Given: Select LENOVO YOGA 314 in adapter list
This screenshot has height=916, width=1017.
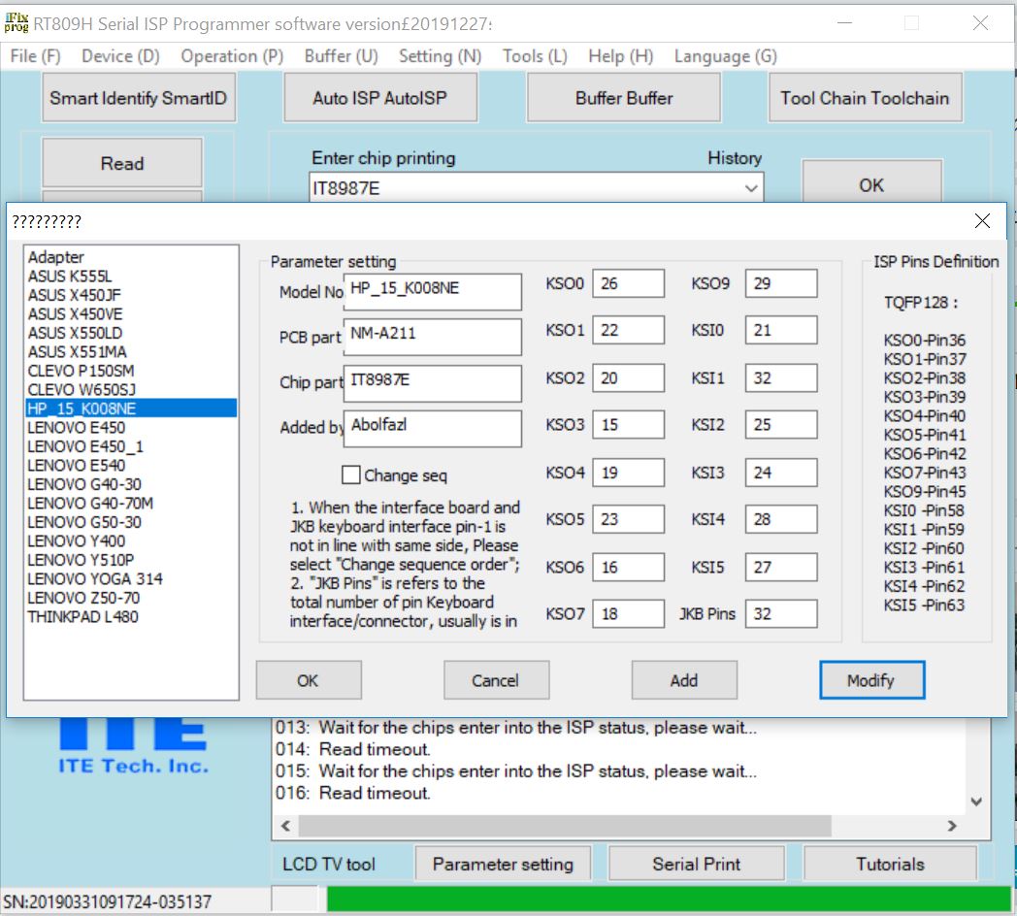Looking at the screenshot, I should [x=131, y=578].
